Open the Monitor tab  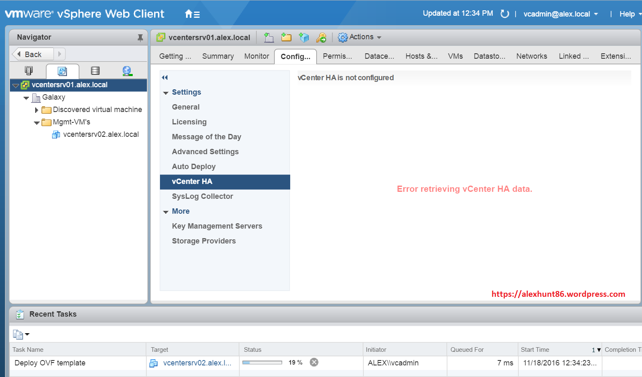click(256, 56)
